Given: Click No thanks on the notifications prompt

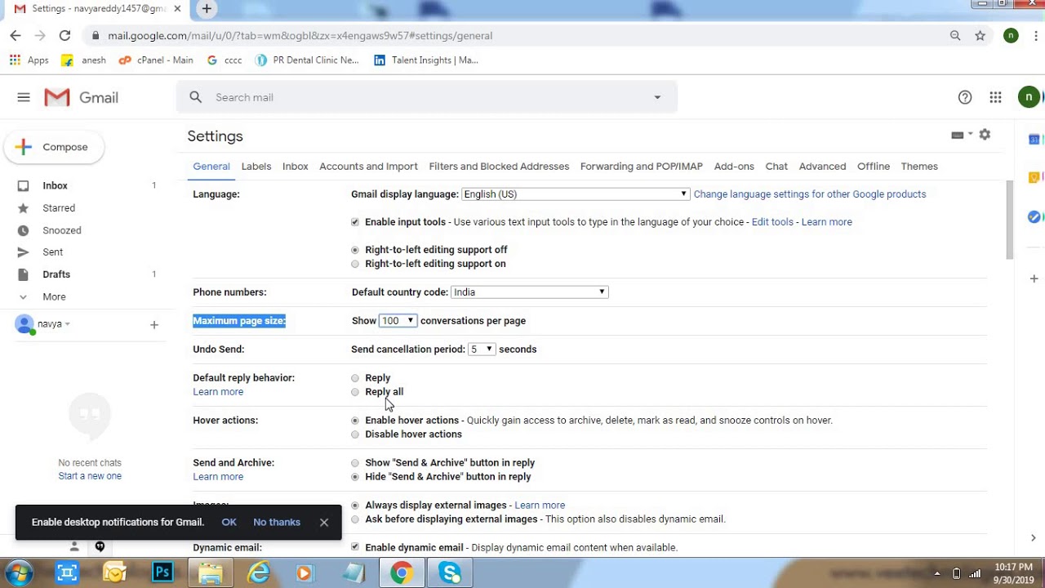Looking at the screenshot, I should coord(277,523).
